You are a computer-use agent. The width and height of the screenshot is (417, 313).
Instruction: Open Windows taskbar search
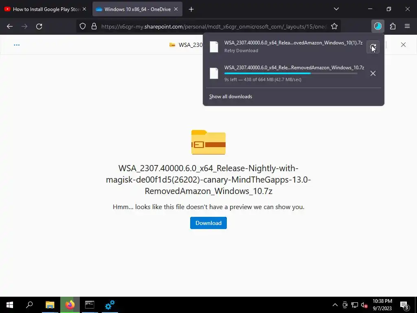[29, 305]
